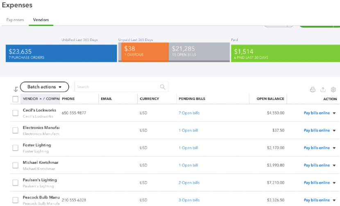Click the magnifier icon in search box
340x206 pixels.
[163, 87]
